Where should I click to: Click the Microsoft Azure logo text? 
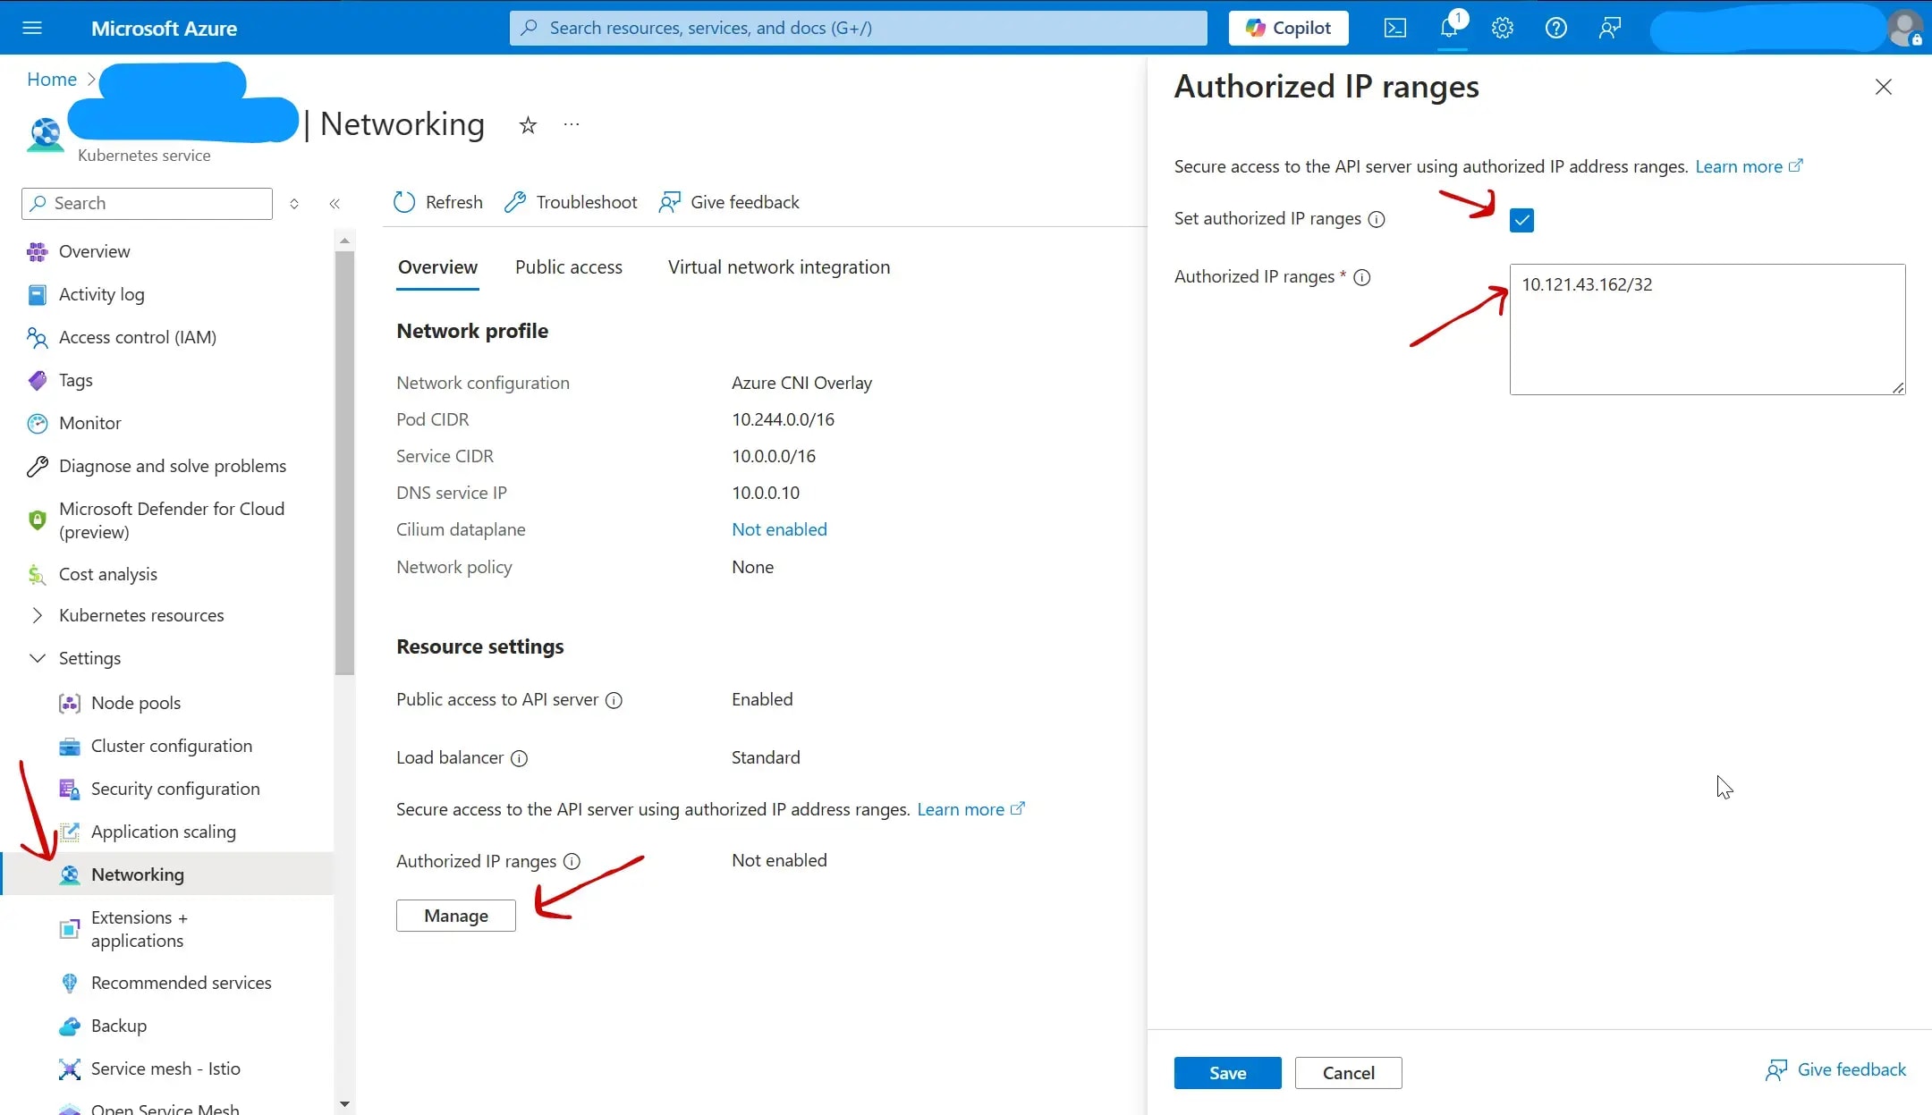(164, 29)
